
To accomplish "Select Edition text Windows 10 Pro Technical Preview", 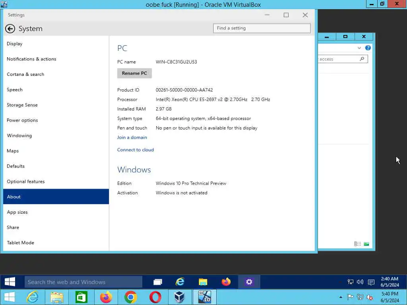I will [x=191, y=183].
